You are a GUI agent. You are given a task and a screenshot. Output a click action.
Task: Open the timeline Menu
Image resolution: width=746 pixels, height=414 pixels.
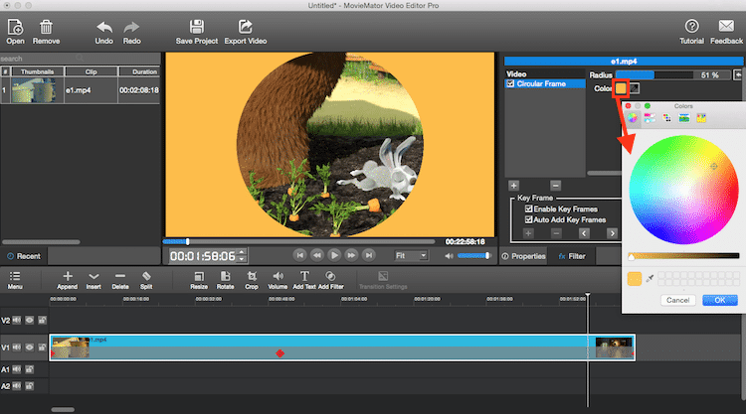15,280
